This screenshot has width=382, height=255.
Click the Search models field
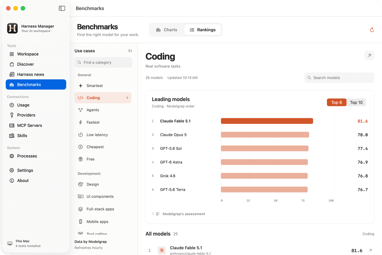(x=339, y=77)
